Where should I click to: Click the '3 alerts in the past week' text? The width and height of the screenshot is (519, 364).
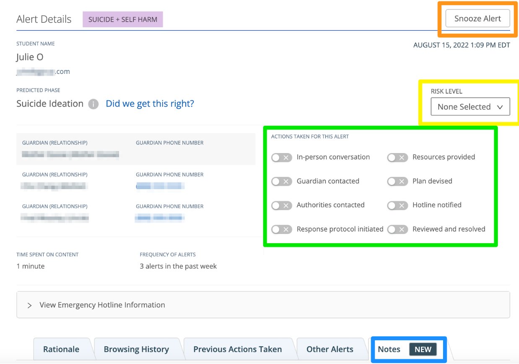(x=178, y=266)
